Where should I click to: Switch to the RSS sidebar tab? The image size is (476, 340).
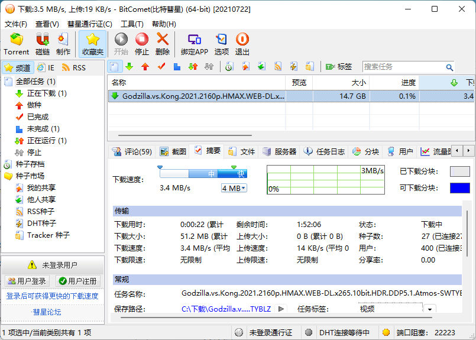[x=74, y=67]
